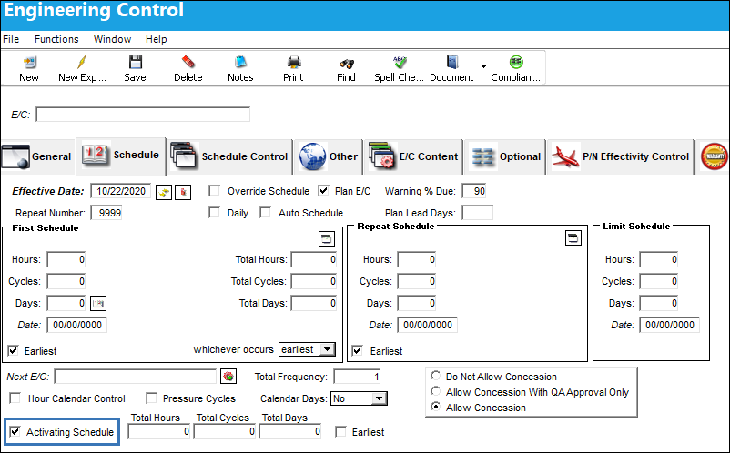Click the bottom Total Cycles field
This screenshot has height=453, width=730.
pos(225,431)
